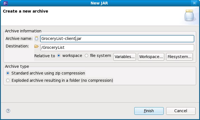200x120 pixels.
Task: Click the help question mark icon
Action: (x=8, y=111)
